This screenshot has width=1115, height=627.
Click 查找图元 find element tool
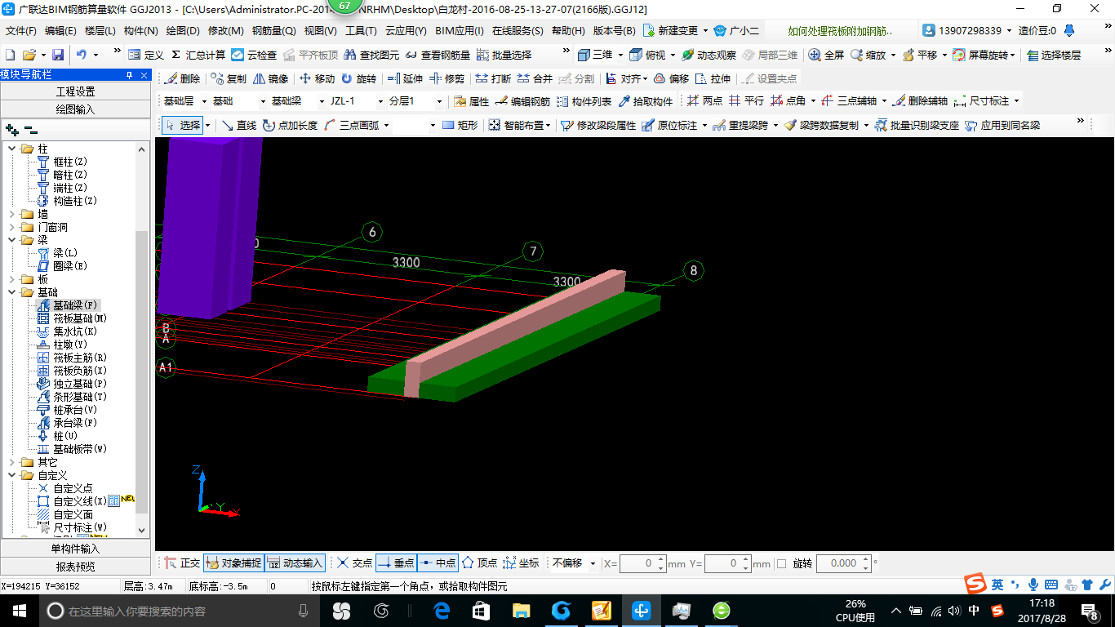point(371,55)
